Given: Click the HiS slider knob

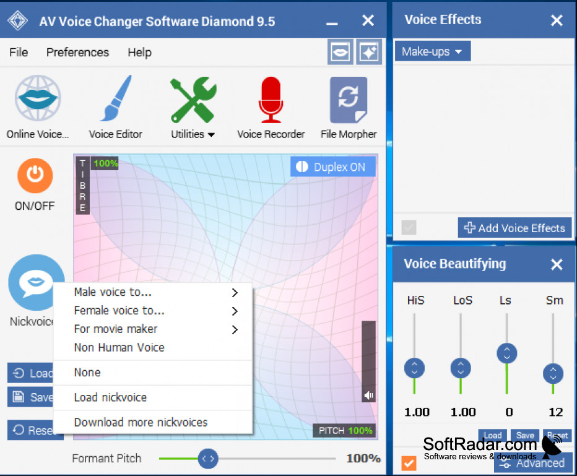Looking at the screenshot, I should click(x=414, y=368).
